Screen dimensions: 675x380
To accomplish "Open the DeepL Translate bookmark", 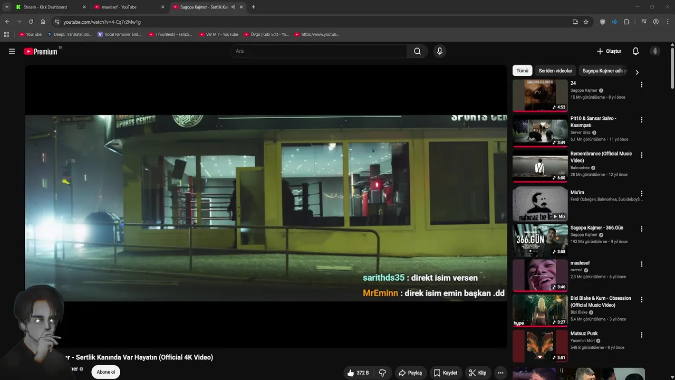I will [x=70, y=34].
